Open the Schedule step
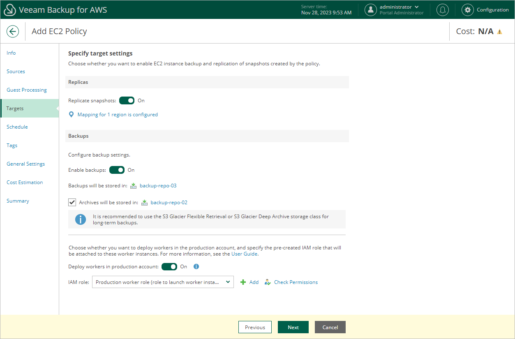 coord(17,127)
